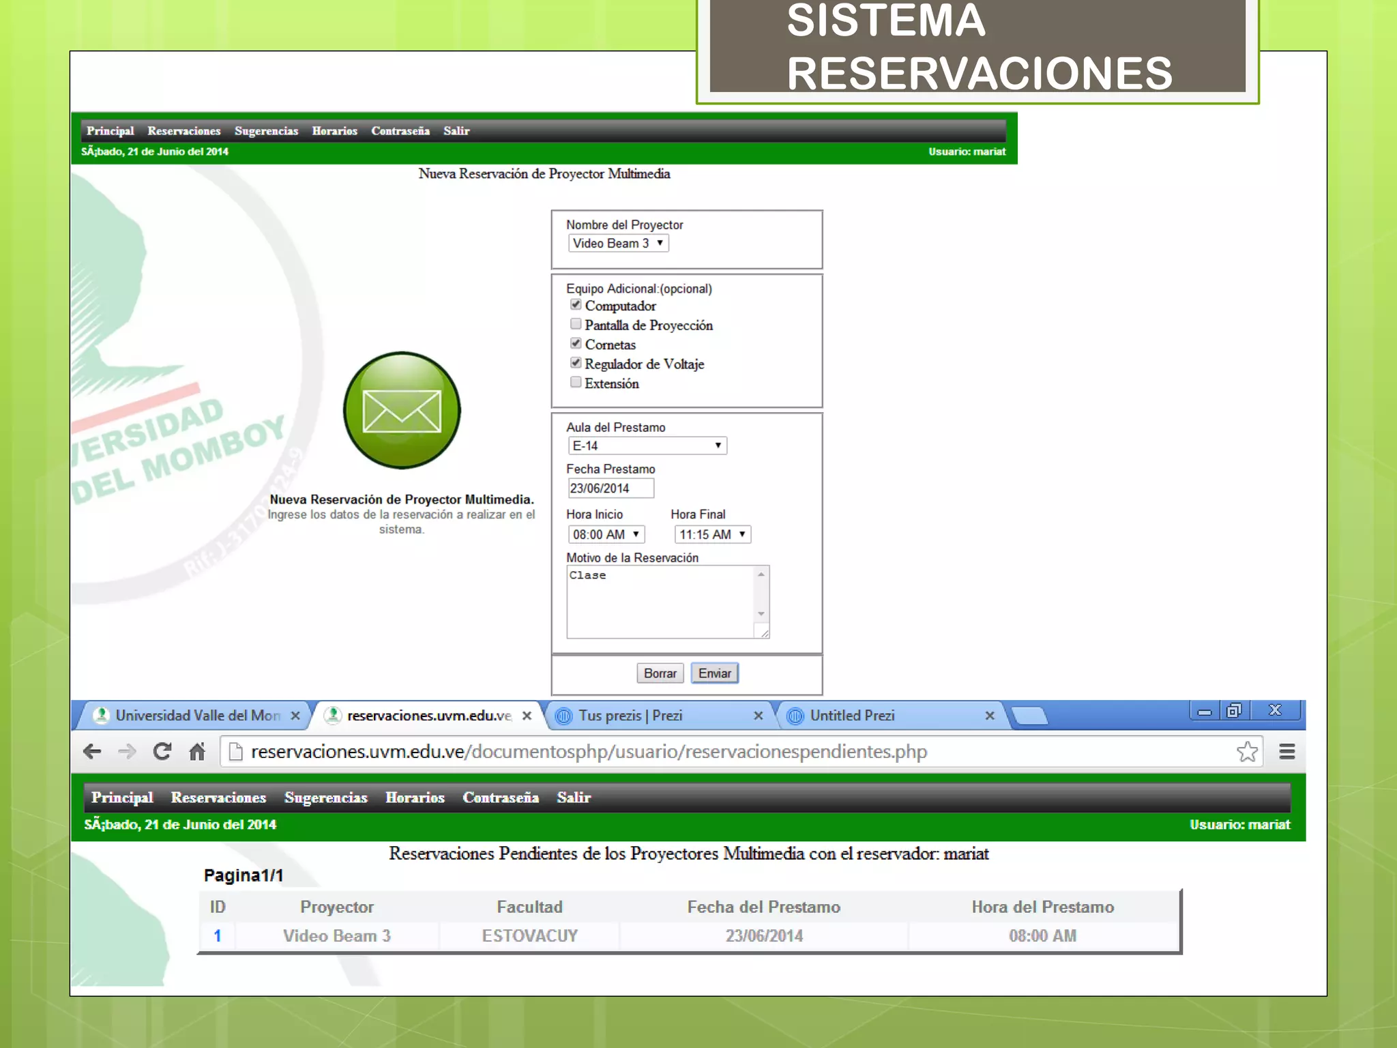
Task: Click Salir in lower page menu
Action: click(574, 798)
